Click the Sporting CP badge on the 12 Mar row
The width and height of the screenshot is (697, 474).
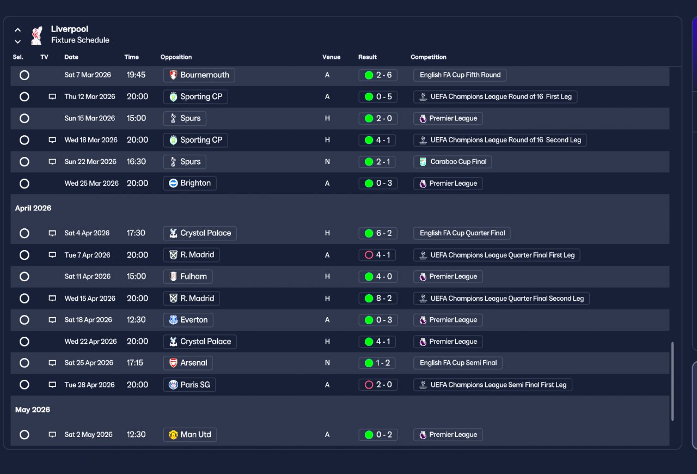click(x=173, y=96)
